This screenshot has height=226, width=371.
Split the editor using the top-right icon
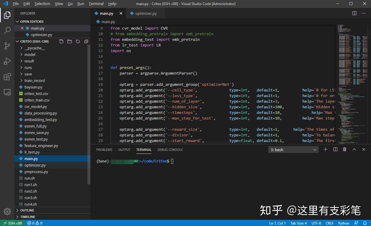tap(354, 13)
